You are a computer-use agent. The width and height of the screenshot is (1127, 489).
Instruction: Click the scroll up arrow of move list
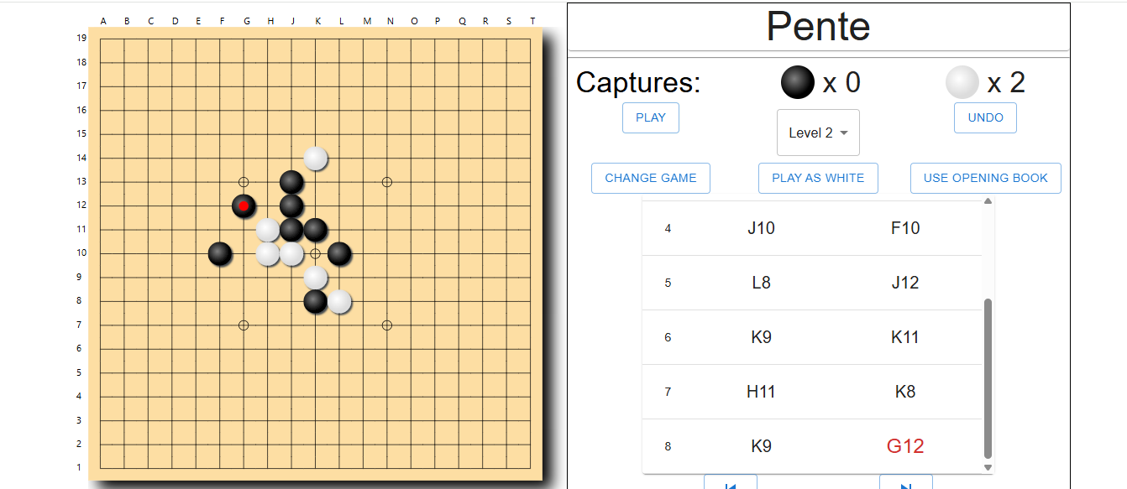988,201
